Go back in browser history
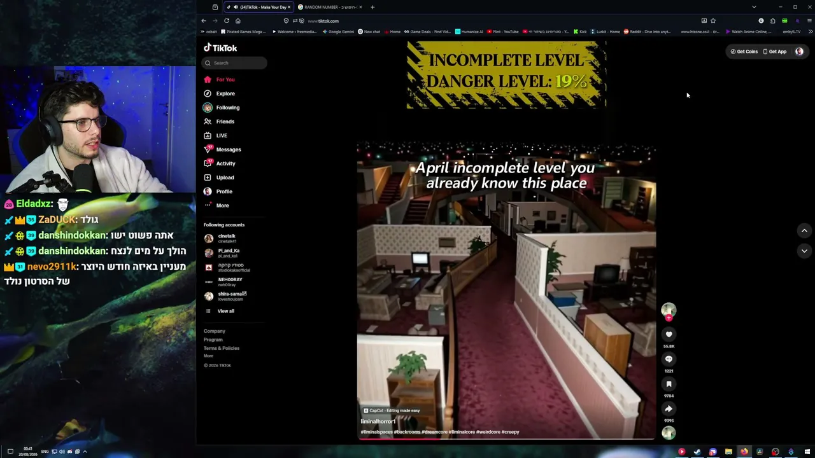 [x=204, y=20]
